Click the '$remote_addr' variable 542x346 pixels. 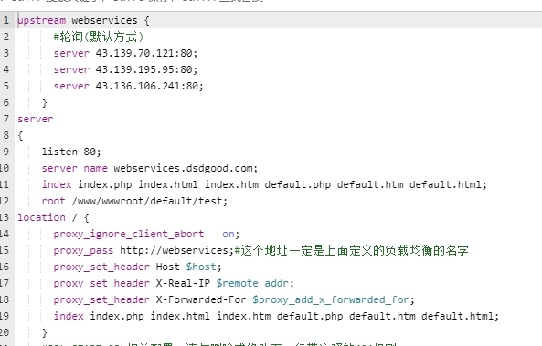(x=252, y=284)
